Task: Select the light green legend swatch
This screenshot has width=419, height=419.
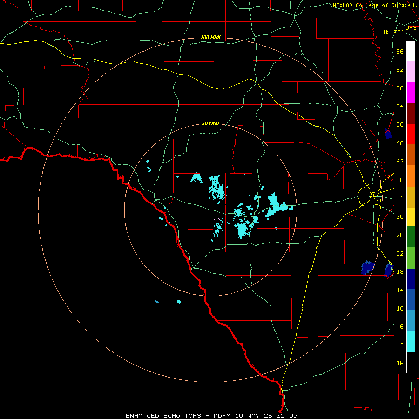Action: (411, 258)
